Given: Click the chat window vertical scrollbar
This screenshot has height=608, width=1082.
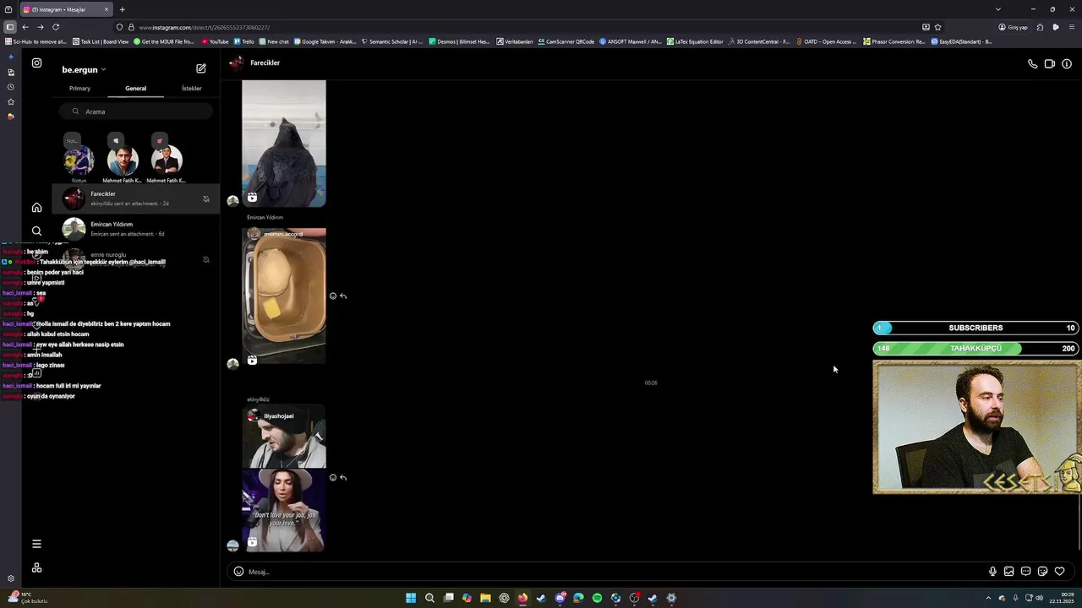Looking at the screenshot, I should 1079,524.
